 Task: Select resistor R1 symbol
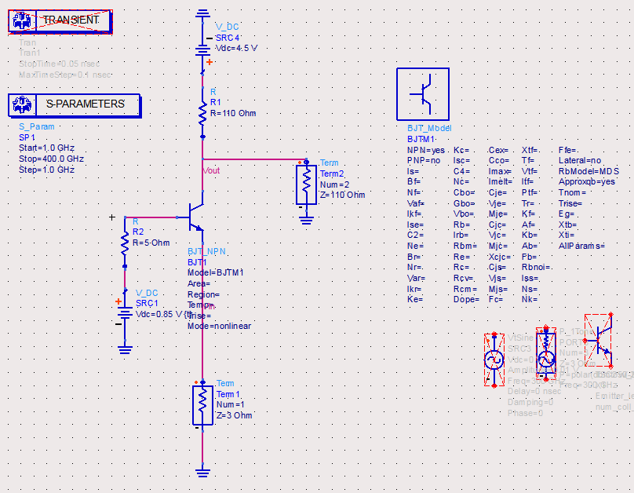click(202, 112)
